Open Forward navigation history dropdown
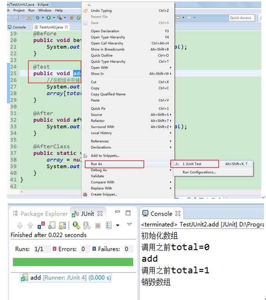The height and width of the screenshot is (300, 266). pos(194,17)
